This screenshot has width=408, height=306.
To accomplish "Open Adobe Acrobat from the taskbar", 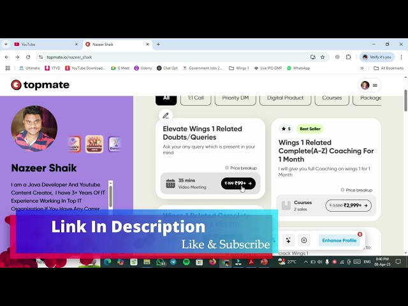I will [251, 262].
